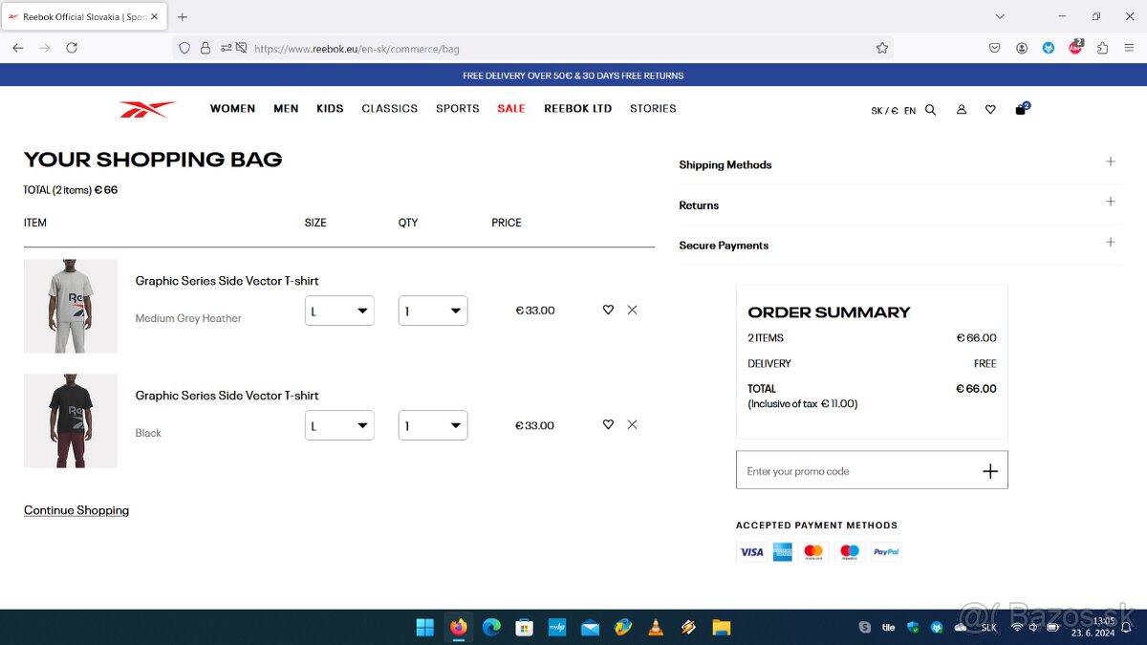The image size is (1147, 645).
Task: Bookmark this page with the star icon
Action: pos(882,48)
